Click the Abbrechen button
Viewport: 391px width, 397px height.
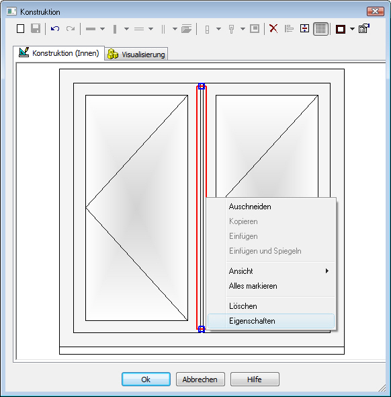click(x=200, y=379)
